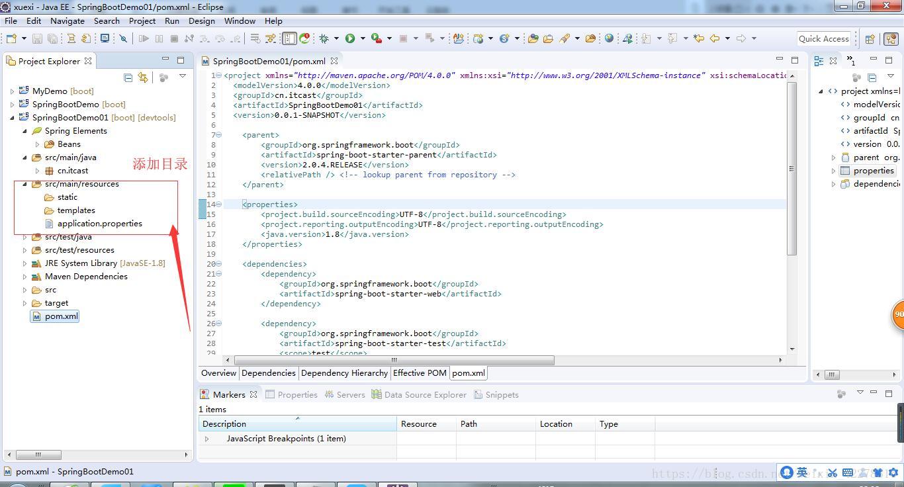Open the Run icon dropdown arrow
Image resolution: width=904 pixels, height=487 pixels.
363,38
